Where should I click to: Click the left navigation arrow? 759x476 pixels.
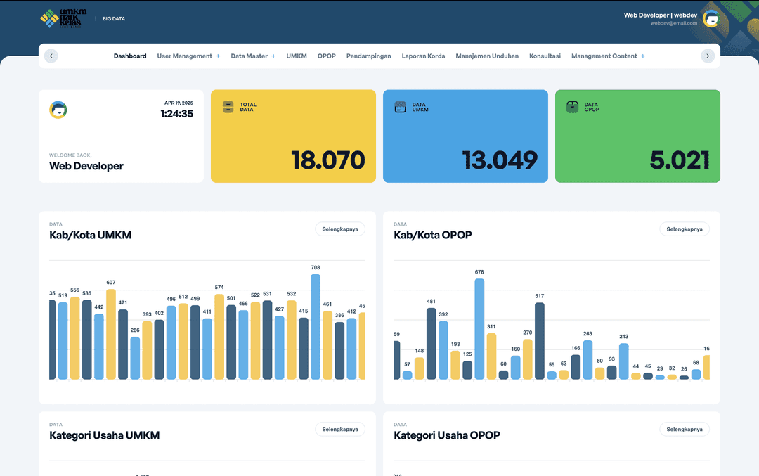(51, 55)
